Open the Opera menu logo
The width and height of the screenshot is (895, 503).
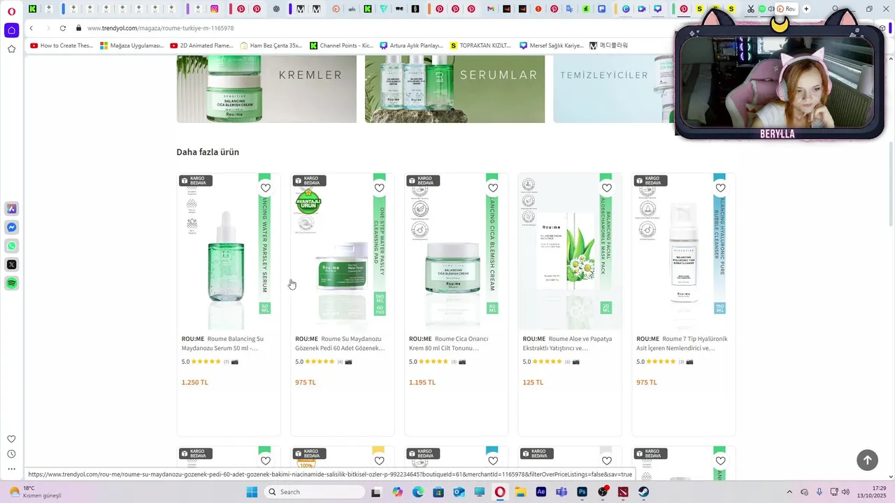coord(11,11)
